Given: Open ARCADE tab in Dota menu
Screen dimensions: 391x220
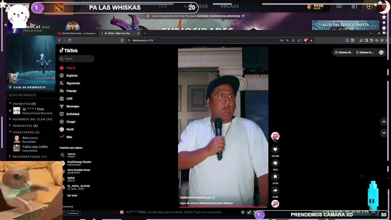Looking at the screenshot, I should point(230,6).
